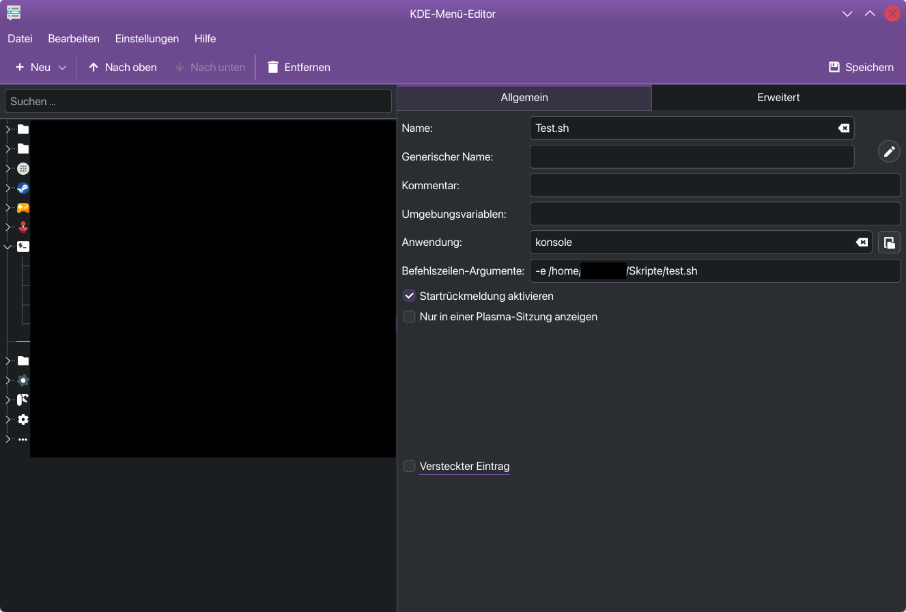Expand the white gear category chevron

click(8, 419)
